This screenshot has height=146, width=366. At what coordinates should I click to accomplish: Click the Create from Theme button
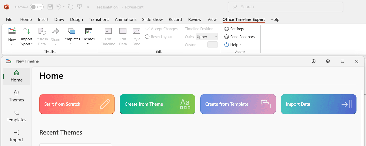[157, 104]
